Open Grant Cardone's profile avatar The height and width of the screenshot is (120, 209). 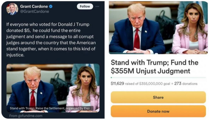12,9
